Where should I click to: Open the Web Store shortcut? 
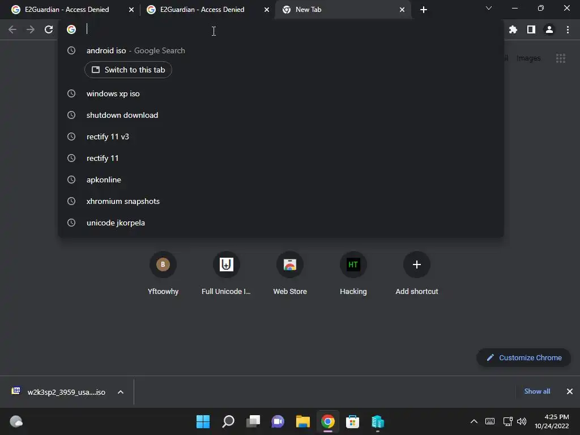click(290, 273)
